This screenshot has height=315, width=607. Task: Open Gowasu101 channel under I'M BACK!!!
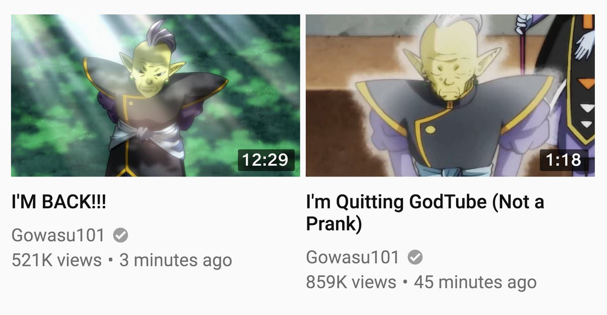coord(58,235)
